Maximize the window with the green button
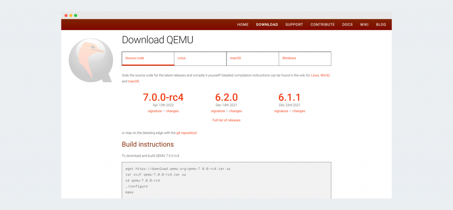Image resolution: width=453 pixels, height=210 pixels. [76, 15]
